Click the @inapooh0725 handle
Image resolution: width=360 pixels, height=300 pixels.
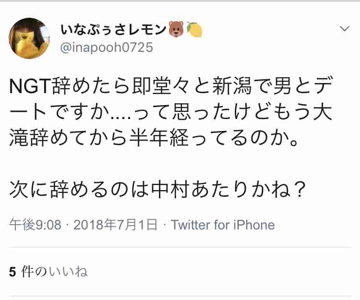pos(107,47)
